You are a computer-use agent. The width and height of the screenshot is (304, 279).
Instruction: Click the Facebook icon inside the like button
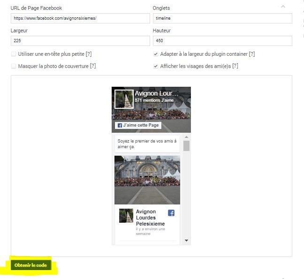120,125
